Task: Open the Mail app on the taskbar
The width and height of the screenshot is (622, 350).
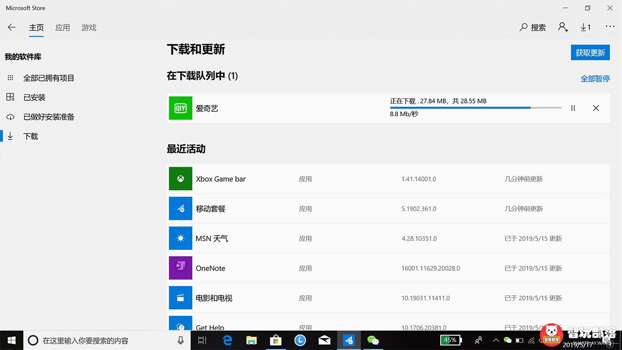Action: pyautogui.click(x=324, y=340)
